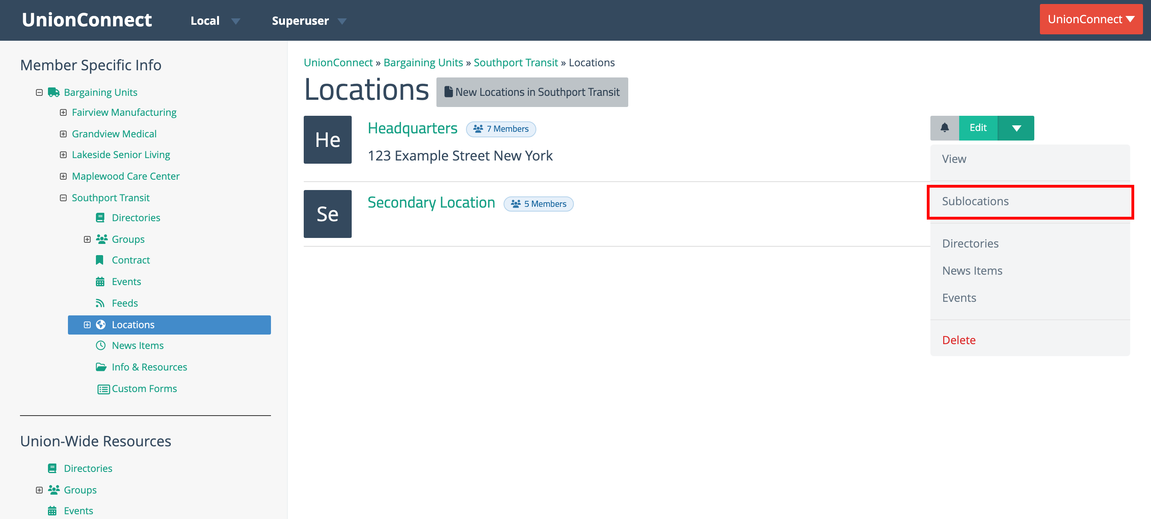Toggle the Edit dropdown arrow for Headquarters
The width and height of the screenshot is (1151, 519).
pos(1016,128)
